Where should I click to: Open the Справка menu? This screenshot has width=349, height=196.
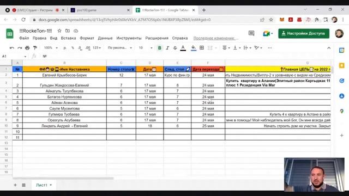[180, 38]
